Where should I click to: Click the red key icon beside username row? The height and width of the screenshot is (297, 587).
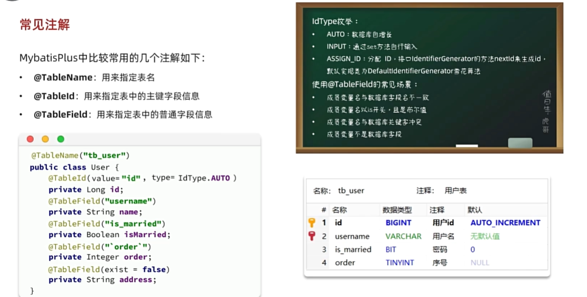point(312,236)
